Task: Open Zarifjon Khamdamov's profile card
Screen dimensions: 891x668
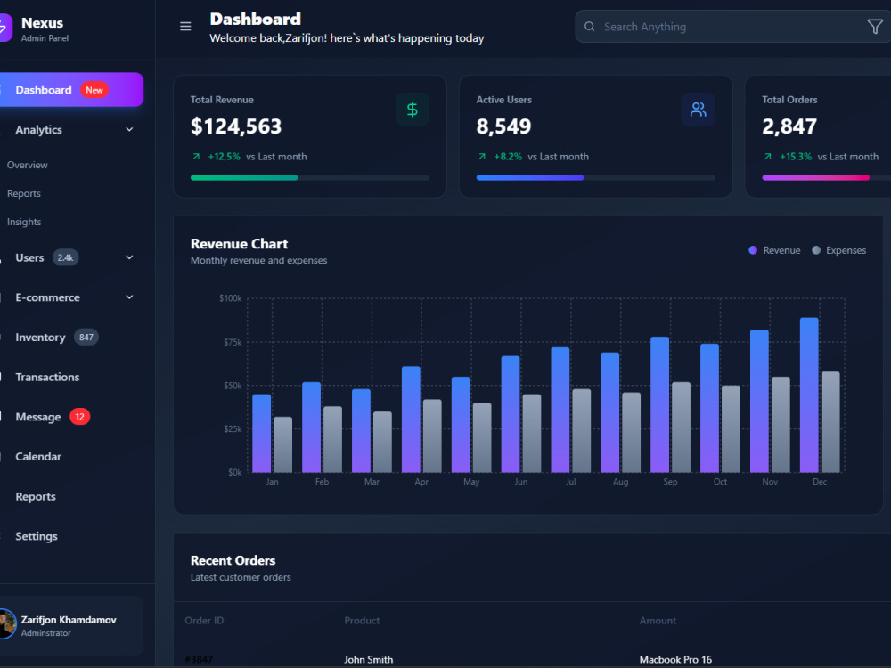Action: pos(71,625)
